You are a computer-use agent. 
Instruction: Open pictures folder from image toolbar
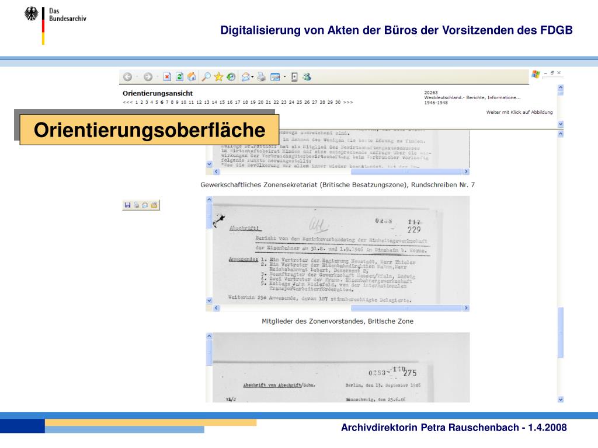click(x=154, y=205)
